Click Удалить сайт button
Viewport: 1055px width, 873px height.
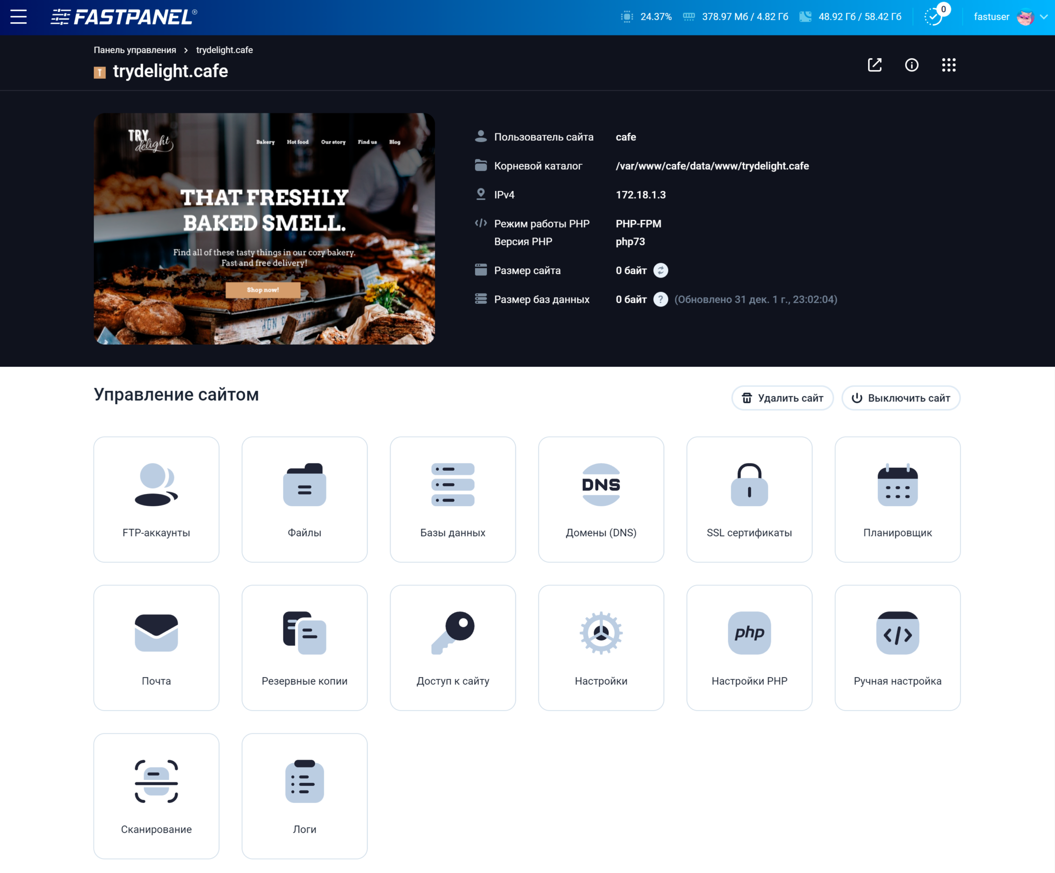point(782,398)
